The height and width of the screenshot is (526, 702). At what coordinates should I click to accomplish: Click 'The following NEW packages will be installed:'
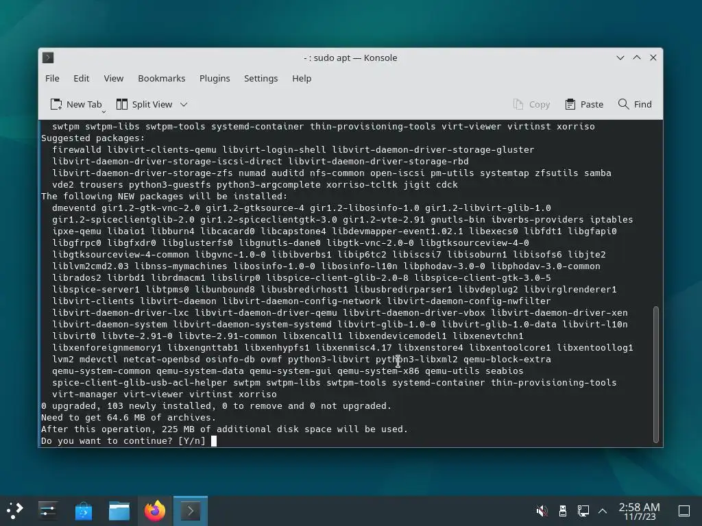click(x=165, y=197)
